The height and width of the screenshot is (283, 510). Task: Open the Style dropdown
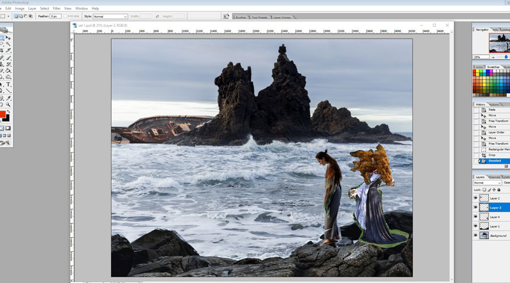point(110,16)
